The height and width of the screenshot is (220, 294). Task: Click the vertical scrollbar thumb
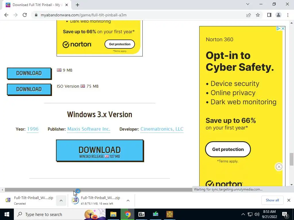coord(291,159)
